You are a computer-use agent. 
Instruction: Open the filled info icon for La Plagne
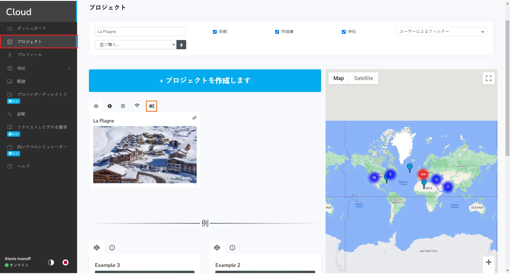[x=110, y=106]
